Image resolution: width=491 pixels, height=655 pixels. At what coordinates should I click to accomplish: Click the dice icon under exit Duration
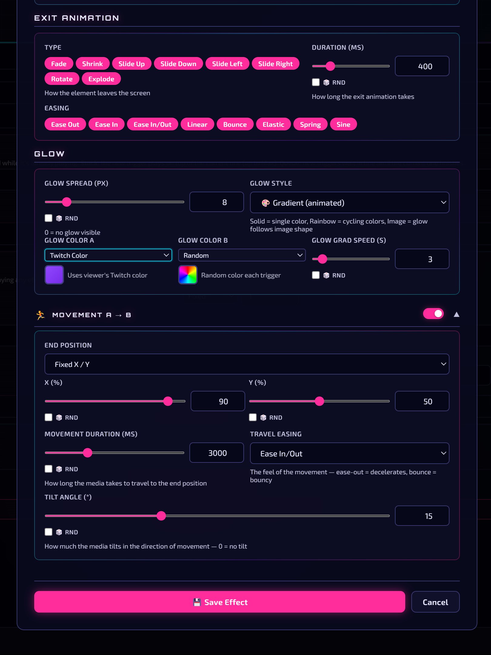coord(326,82)
